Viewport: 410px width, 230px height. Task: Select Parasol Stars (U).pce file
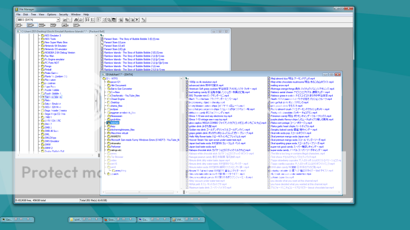[115, 42]
